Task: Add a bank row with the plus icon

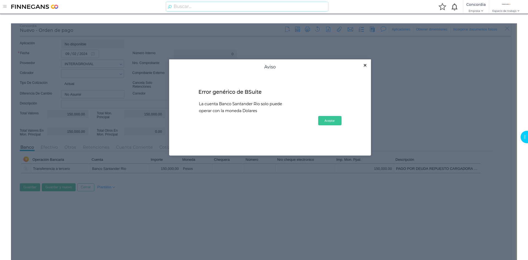Action: (26, 159)
